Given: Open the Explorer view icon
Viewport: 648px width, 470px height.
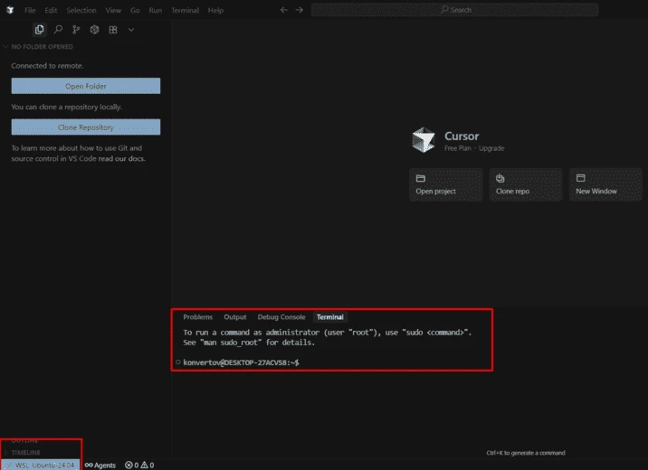Looking at the screenshot, I should coord(39,30).
